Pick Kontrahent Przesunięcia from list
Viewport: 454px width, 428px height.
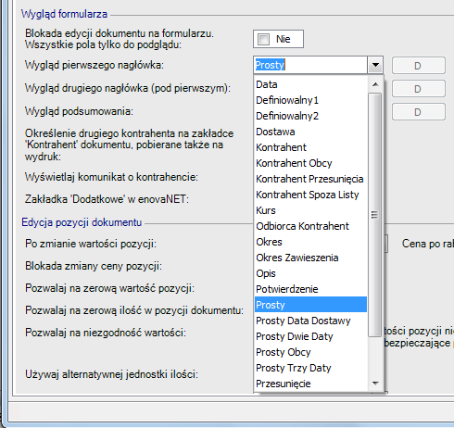tap(310, 179)
